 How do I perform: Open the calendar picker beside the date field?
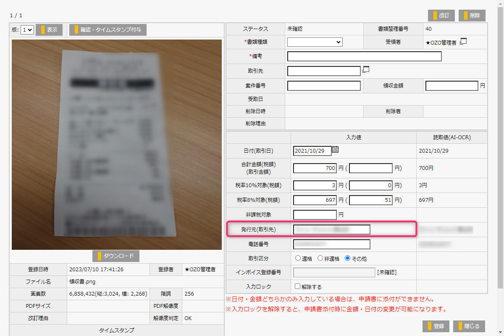(335, 149)
